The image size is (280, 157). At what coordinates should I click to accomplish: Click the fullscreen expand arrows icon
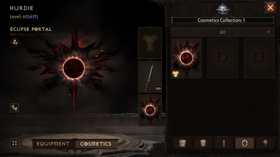(14, 143)
